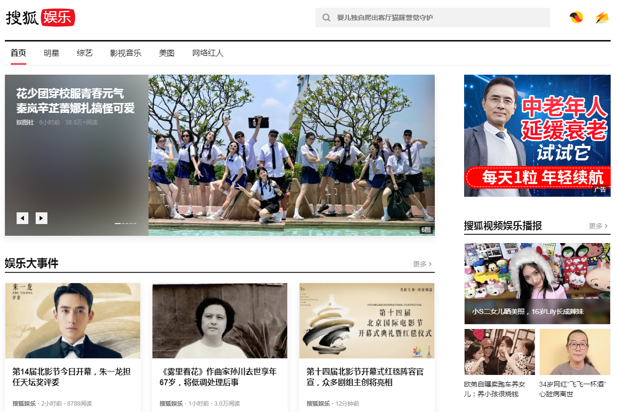The width and height of the screenshot is (618, 412).
Task: Read 34岁网红飞飞一杯酒 story
Action: [573, 389]
